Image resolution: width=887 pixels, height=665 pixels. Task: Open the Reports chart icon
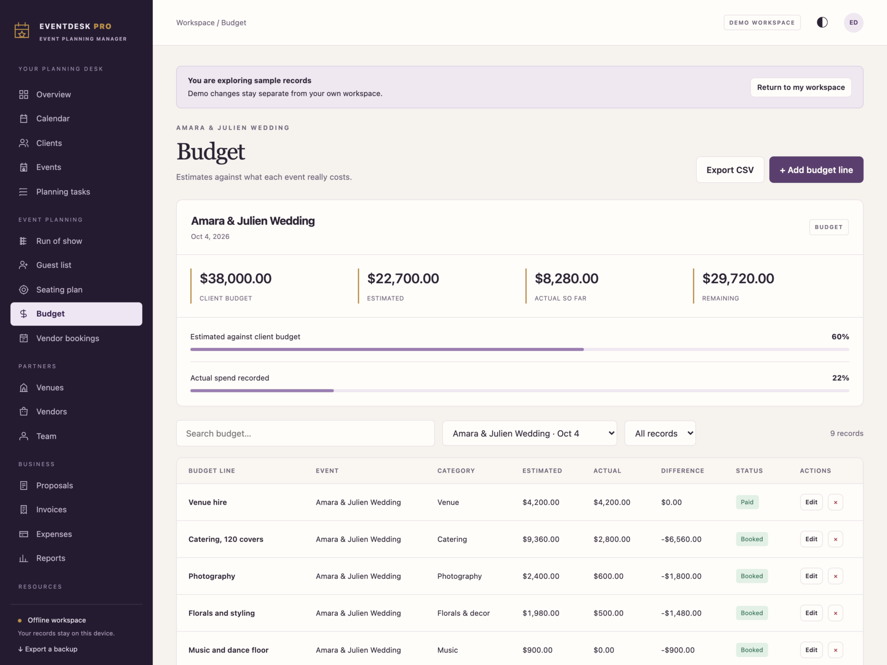point(24,558)
